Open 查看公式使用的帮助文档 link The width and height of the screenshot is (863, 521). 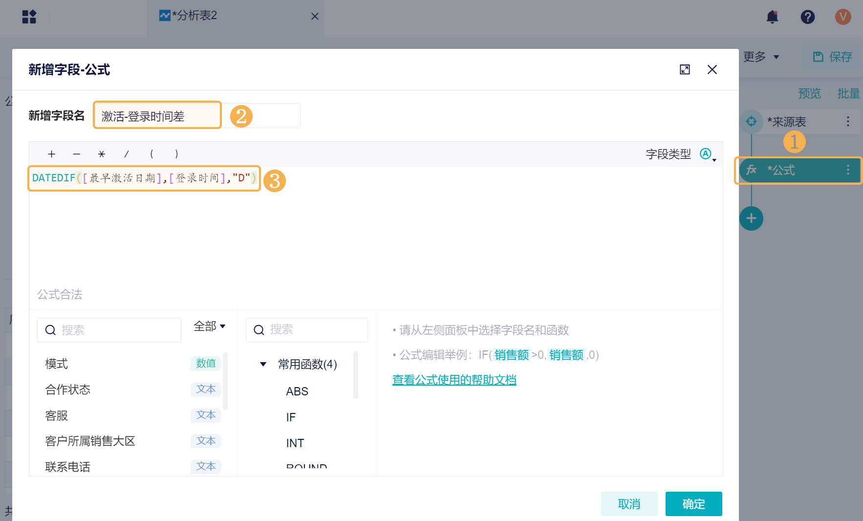(x=454, y=380)
